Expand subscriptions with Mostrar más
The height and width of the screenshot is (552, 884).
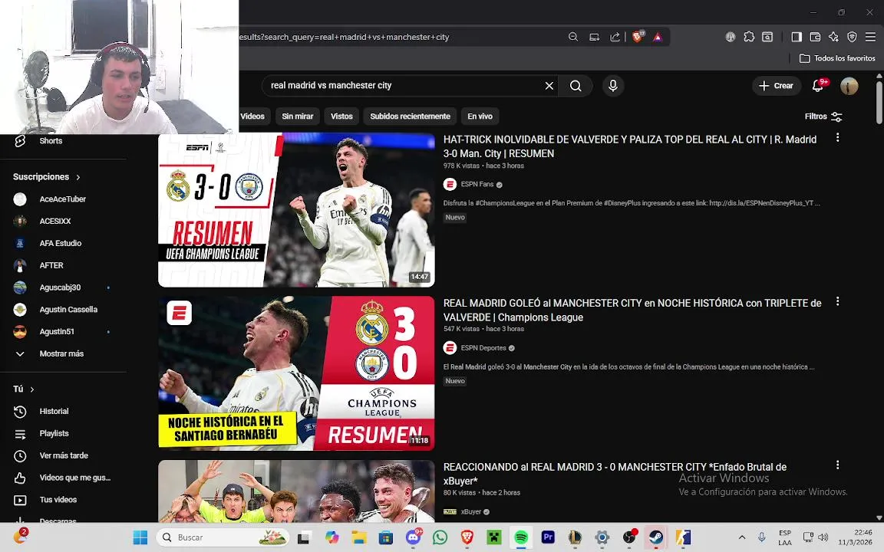pos(63,353)
